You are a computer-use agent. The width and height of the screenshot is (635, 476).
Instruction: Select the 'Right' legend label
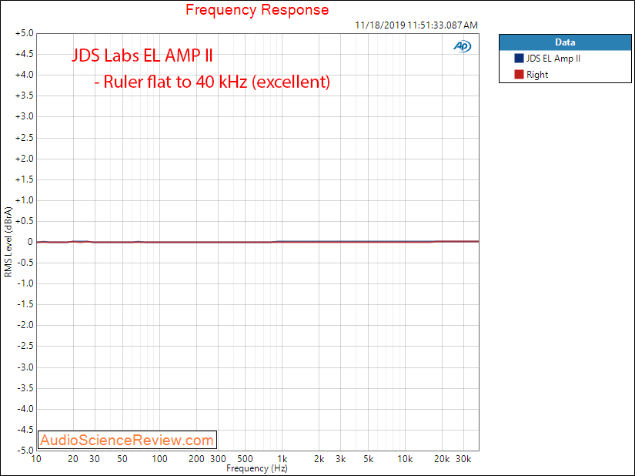point(537,75)
